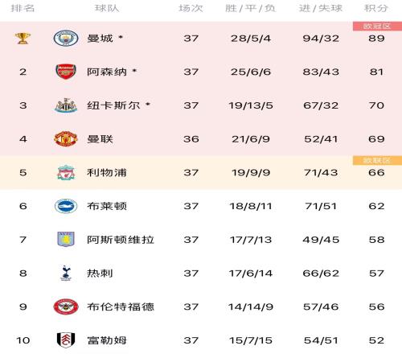The image size is (402, 354).
Task: Click the Brentford club crest
Action: pyautogui.click(x=66, y=307)
